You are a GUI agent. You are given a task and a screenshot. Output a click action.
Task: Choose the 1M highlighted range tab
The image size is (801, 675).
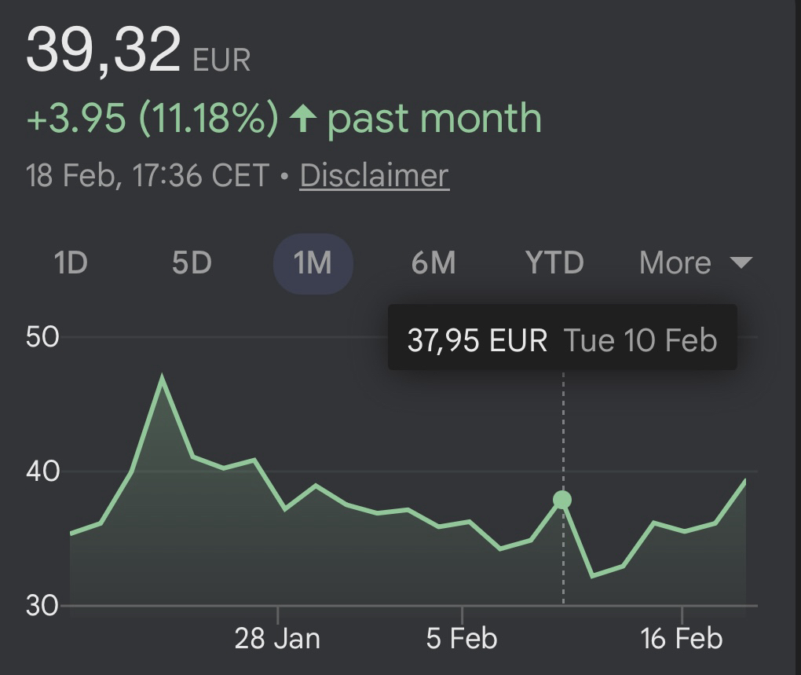[x=313, y=263]
